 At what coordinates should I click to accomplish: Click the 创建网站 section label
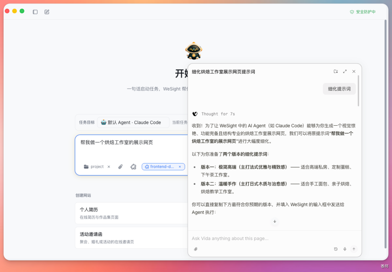pos(83,195)
